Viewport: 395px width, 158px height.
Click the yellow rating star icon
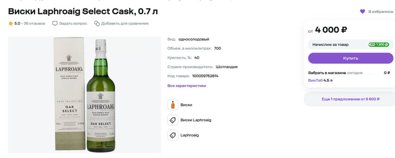point(11,24)
